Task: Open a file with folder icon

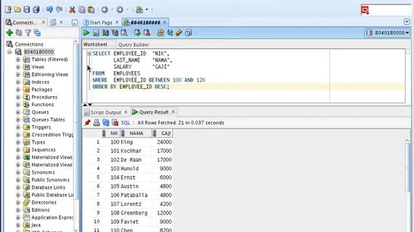Action: click(x=17, y=10)
